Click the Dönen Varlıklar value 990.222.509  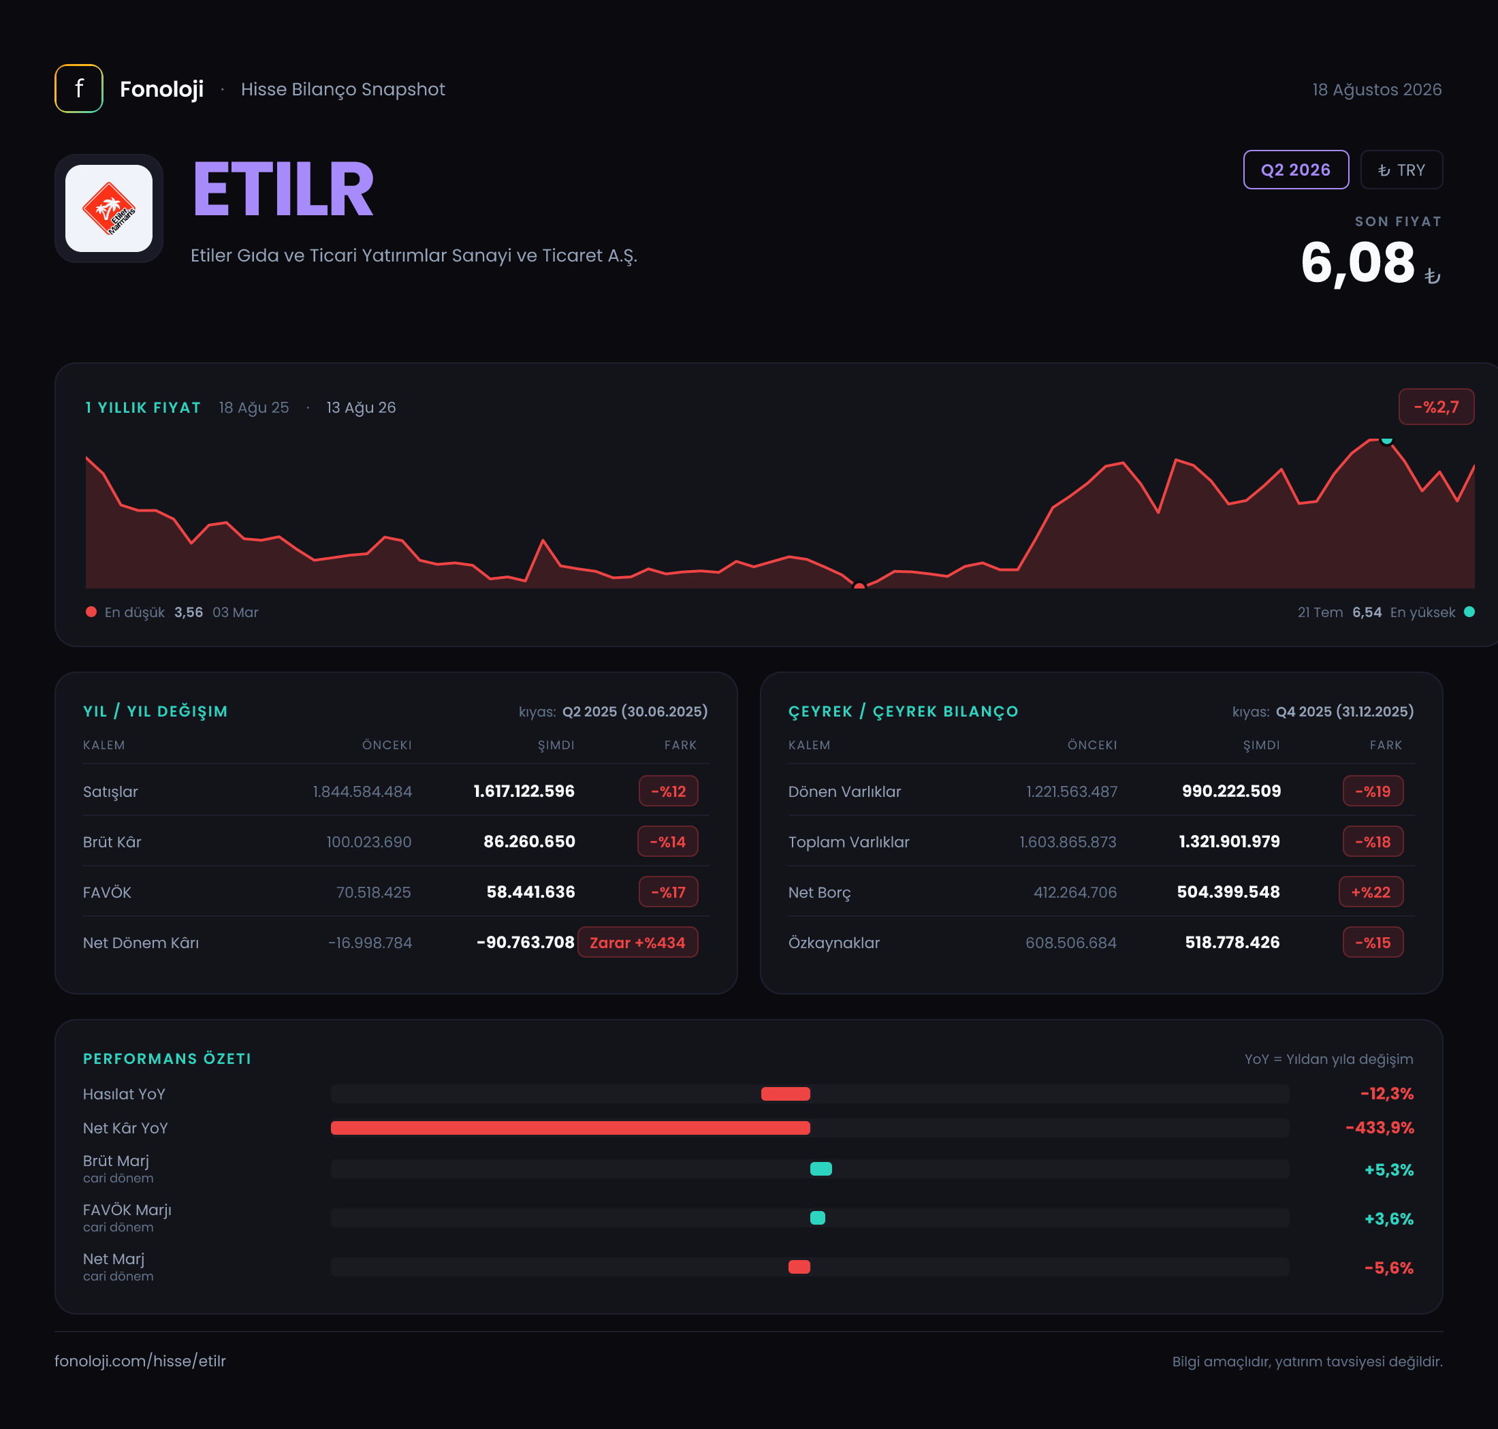[1232, 791]
